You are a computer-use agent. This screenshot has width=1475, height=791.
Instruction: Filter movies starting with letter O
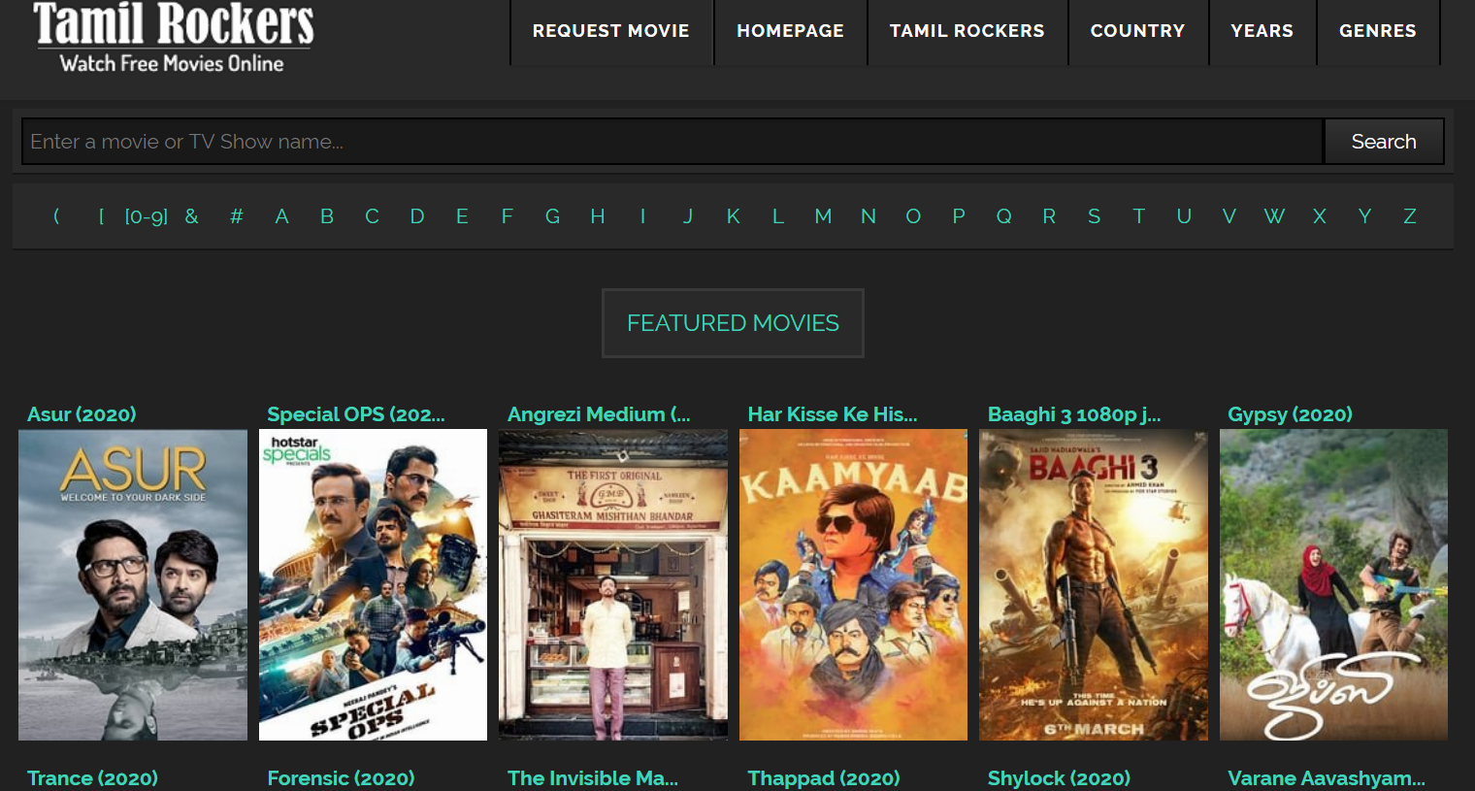tap(913, 216)
